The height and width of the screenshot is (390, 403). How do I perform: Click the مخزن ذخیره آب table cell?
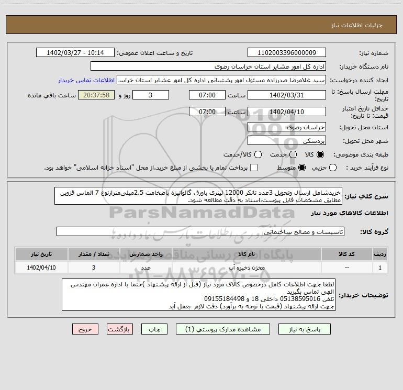click(x=247, y=268)
